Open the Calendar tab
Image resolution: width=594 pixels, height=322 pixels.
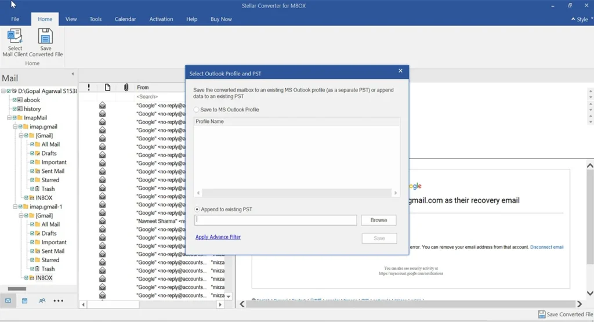point(125,19)
